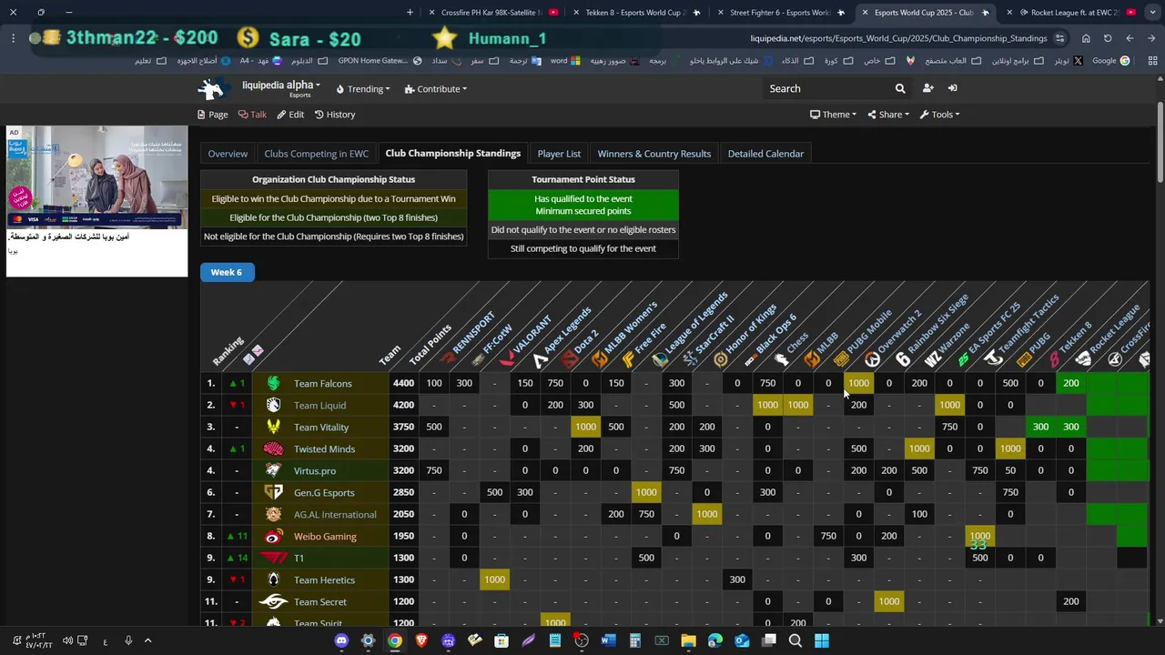Click the VALORANT game icon in table header
The image size is (1165, 655).
point(508,359)
